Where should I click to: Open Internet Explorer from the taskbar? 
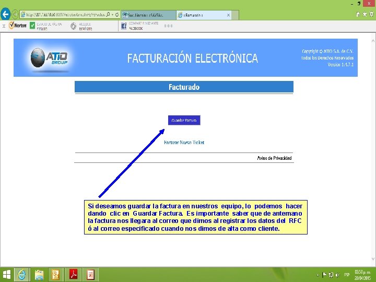pyautogui.click(x=22, y=275)
